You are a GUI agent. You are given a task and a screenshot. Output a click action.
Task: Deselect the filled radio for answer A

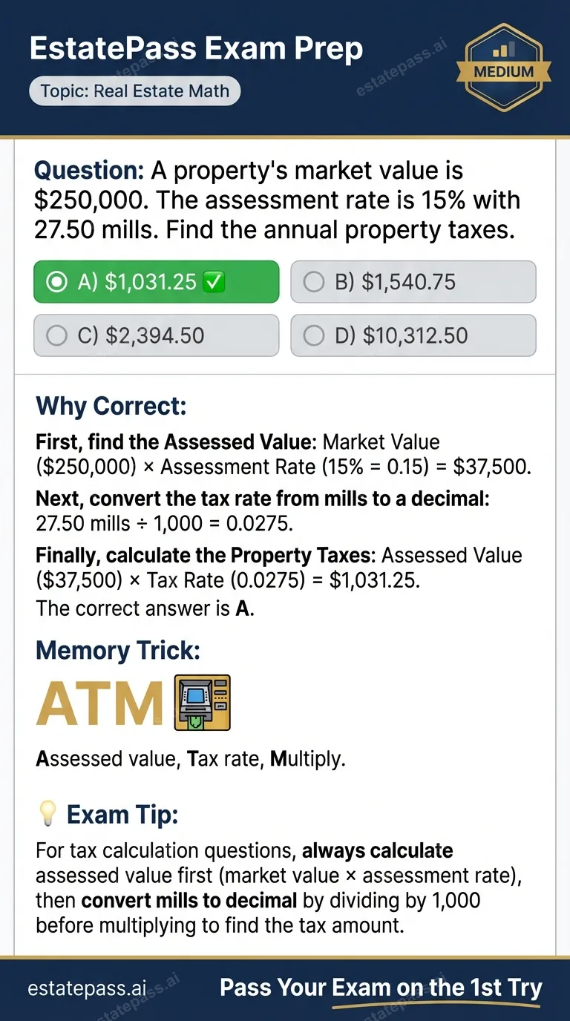click(58, 281)
